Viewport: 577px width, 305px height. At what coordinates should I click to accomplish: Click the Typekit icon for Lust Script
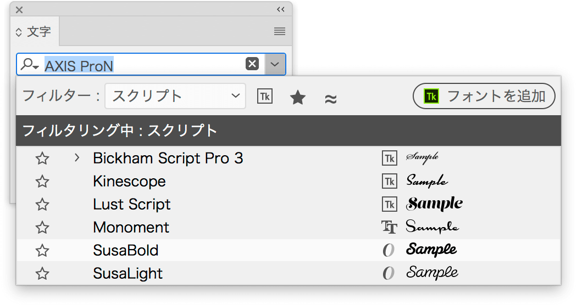coord(389,204)
